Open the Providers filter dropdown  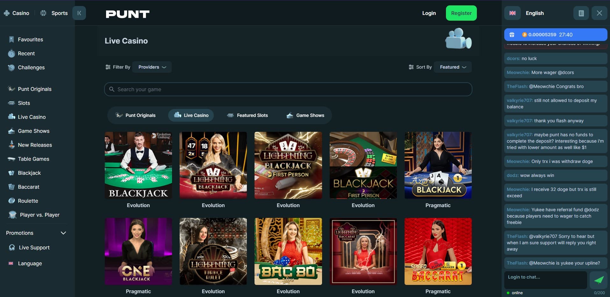[152, 67]
